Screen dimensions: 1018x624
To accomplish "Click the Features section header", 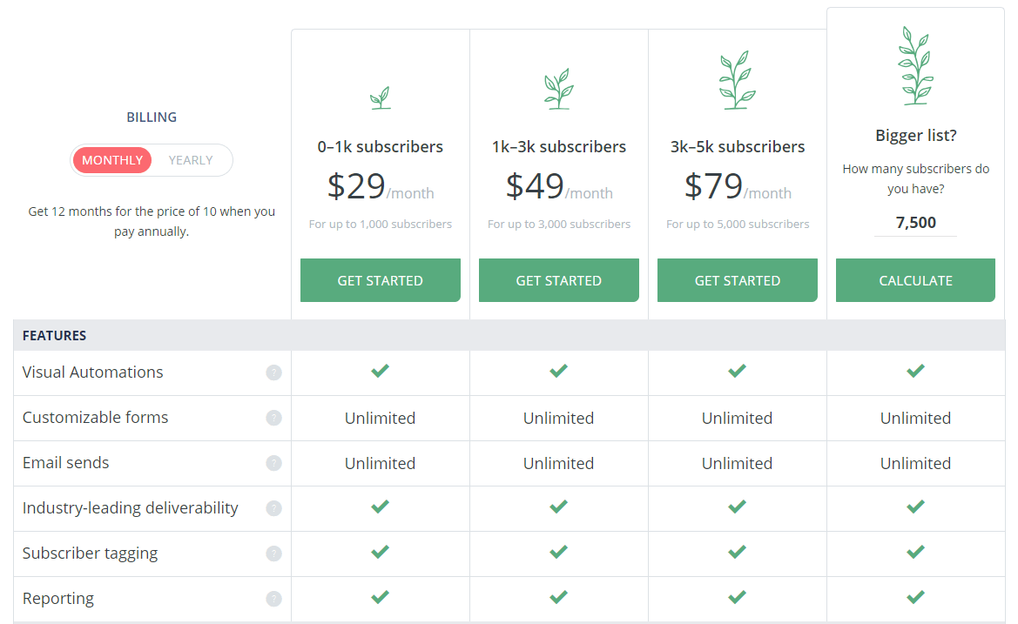I will pyautogui.click(x=55, y=335).
